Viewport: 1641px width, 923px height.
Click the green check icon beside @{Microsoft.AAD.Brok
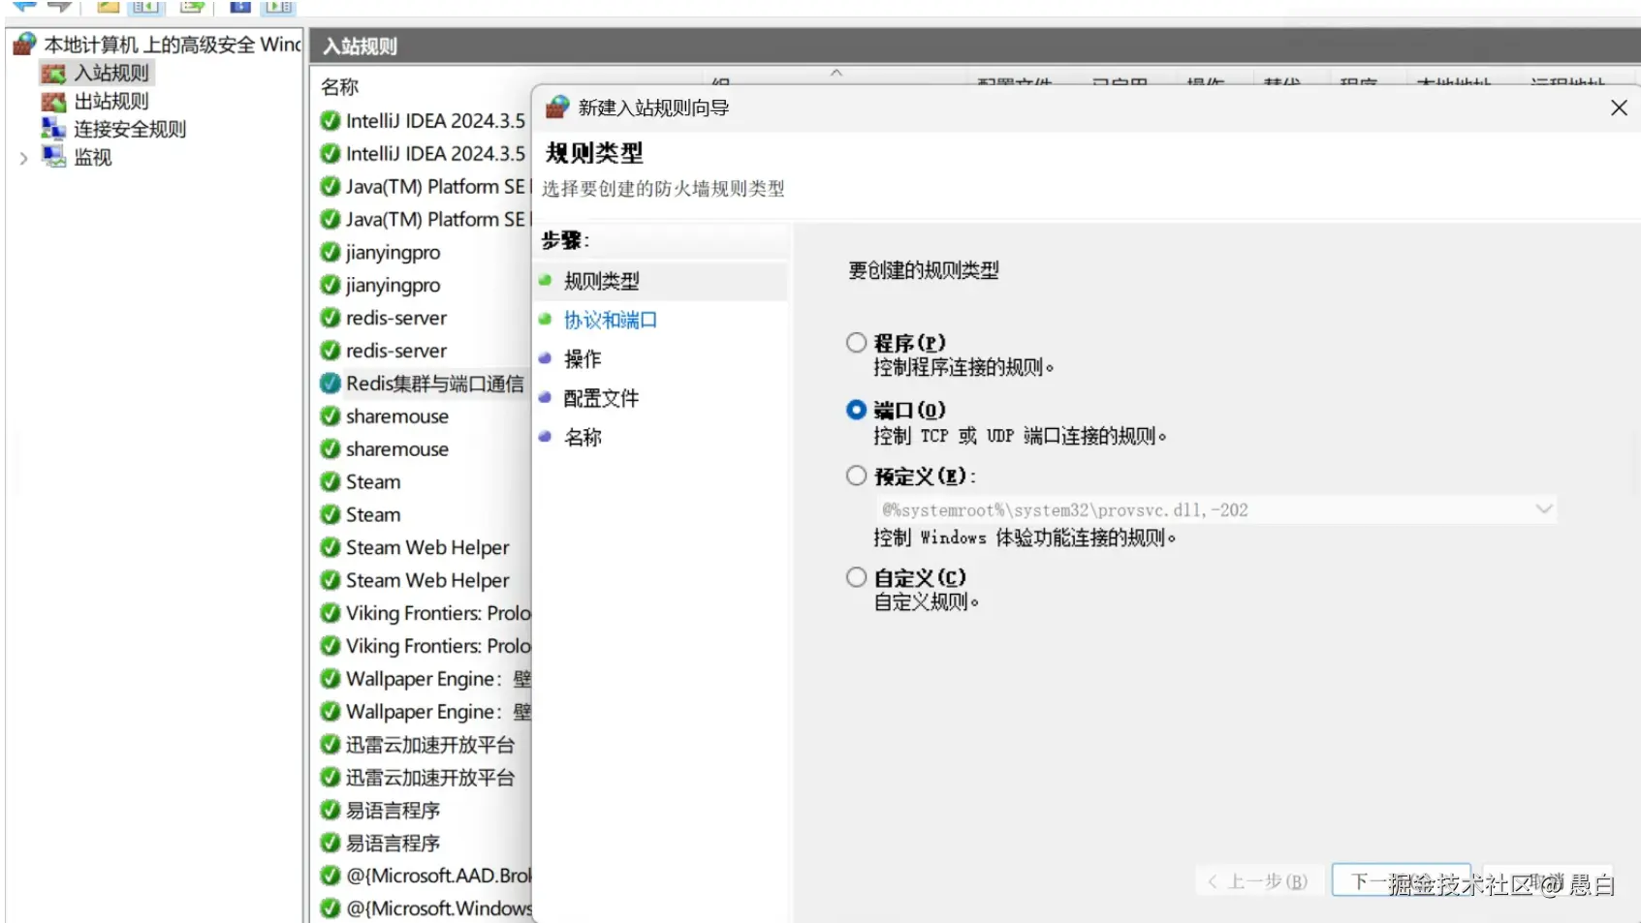pyautogui.click(x=331, y=876)
